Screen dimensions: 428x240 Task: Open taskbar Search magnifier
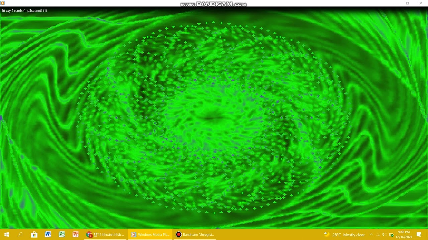(x=20, y=234)
